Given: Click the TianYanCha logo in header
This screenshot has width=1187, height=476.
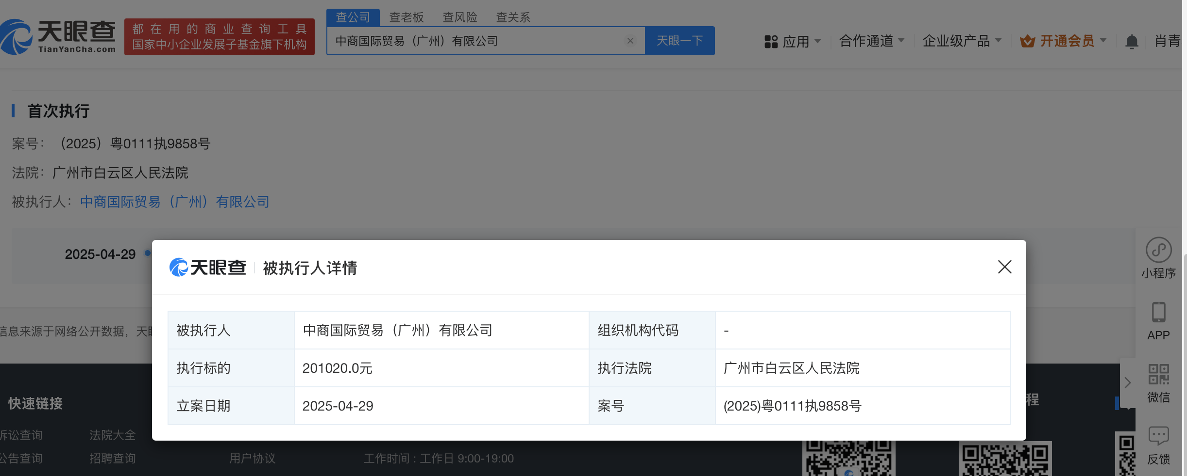Looking at the screenshot, I should click(x=58, y=36).
